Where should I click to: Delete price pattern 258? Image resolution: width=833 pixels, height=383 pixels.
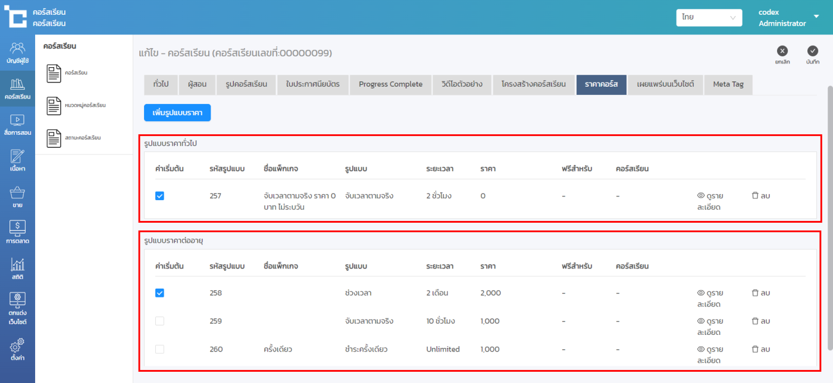click(760, 293)
